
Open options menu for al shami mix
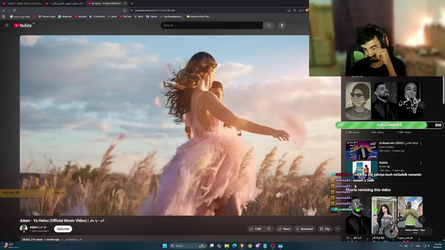coord(421,143)
